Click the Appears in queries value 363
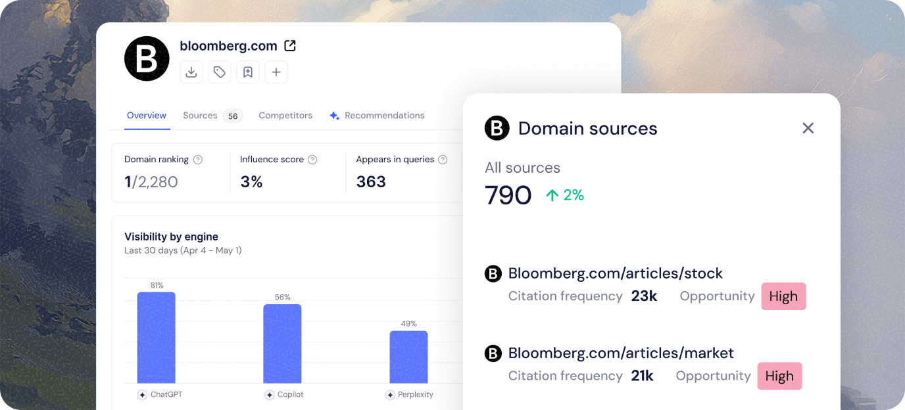 (371, 182)
